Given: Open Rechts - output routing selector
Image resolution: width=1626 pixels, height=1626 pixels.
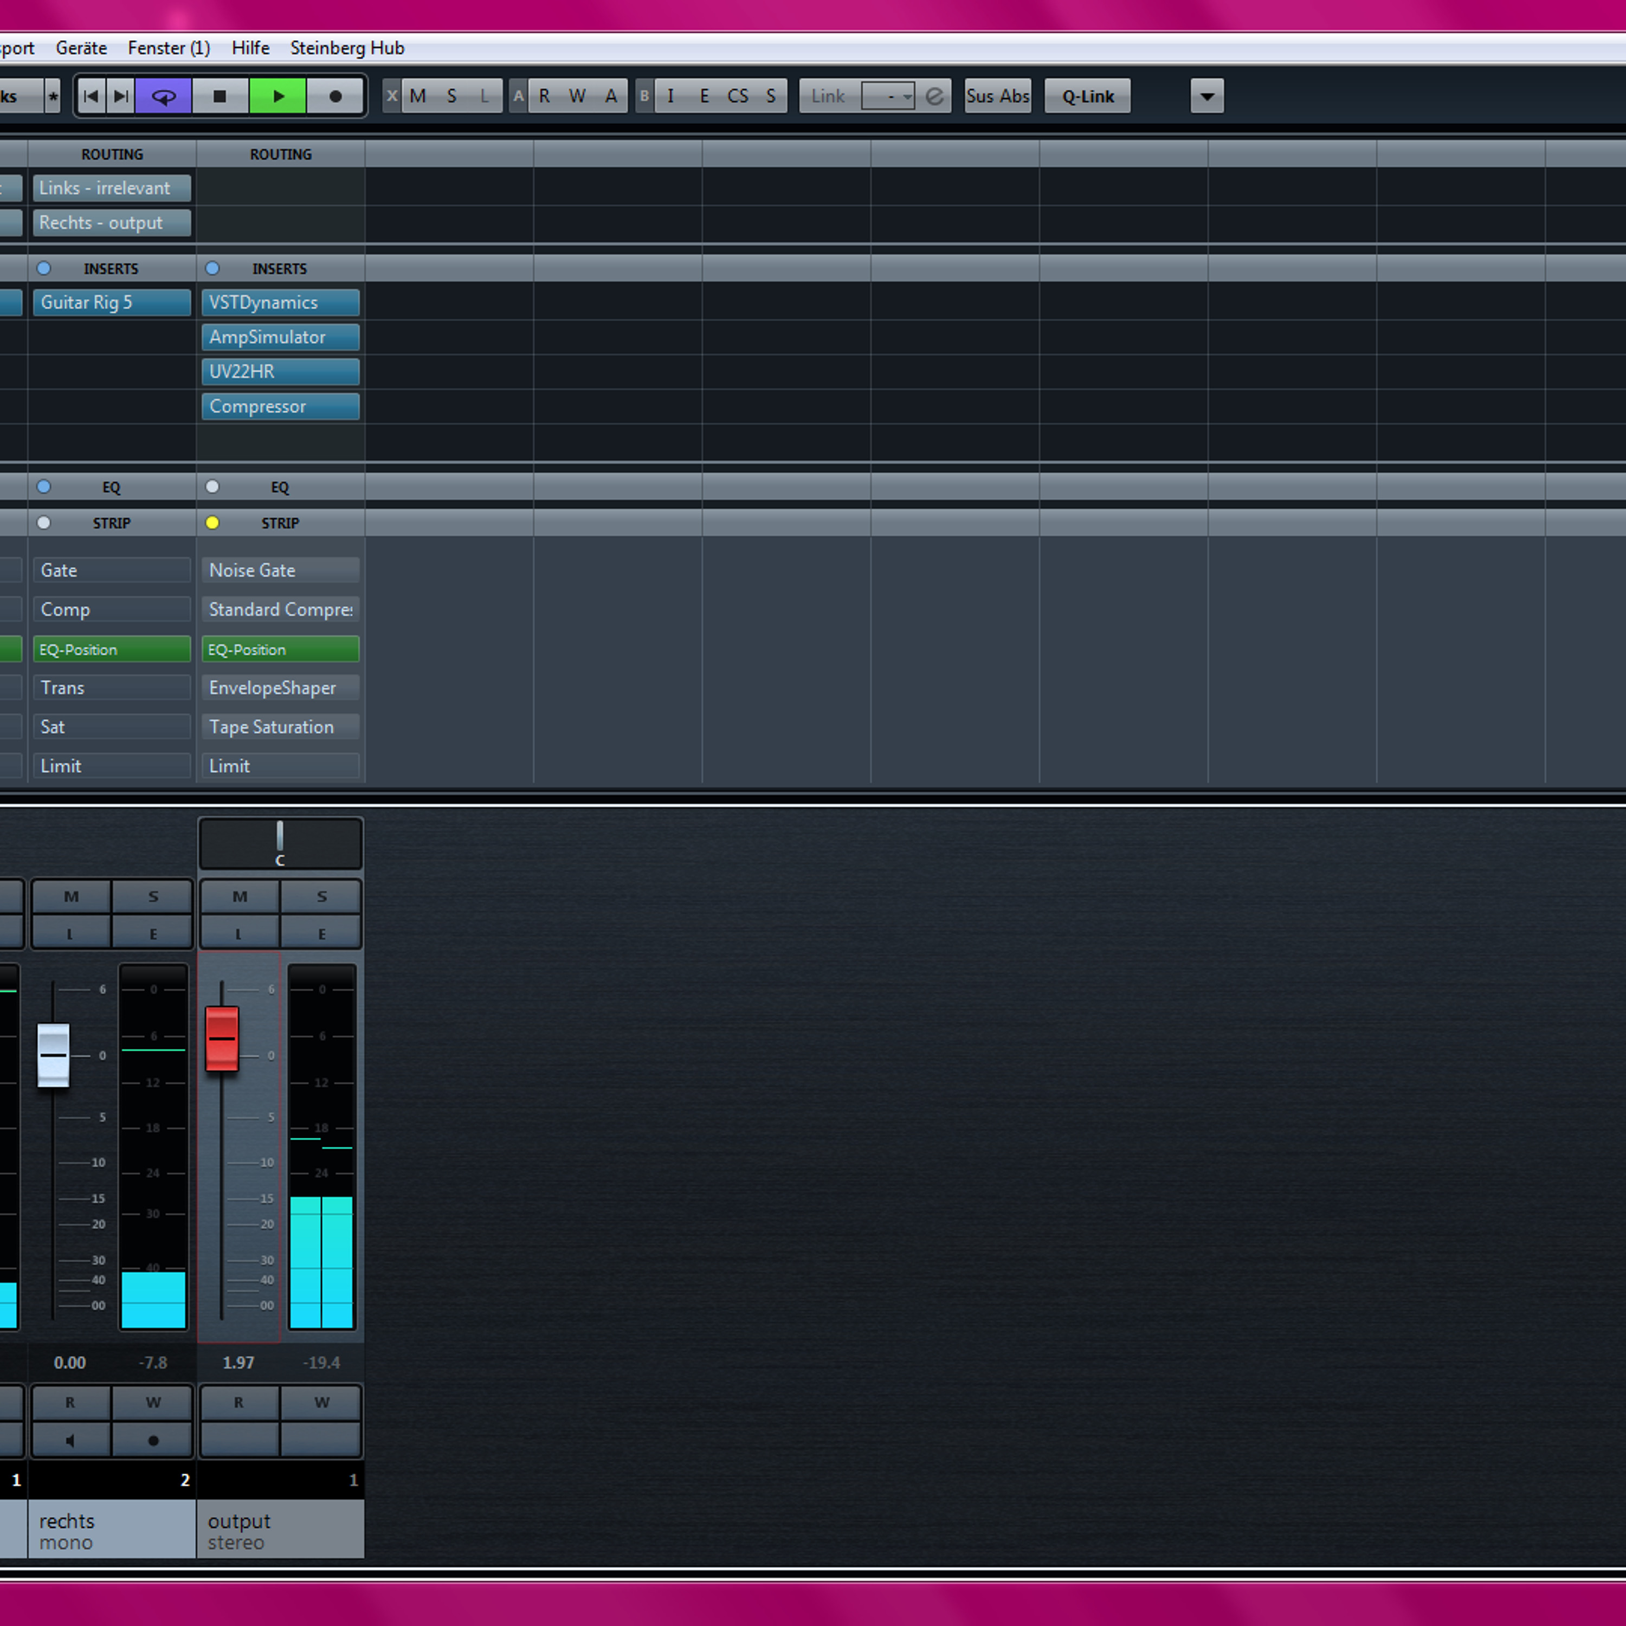Looking at the screenshot, I should point(111,223).
